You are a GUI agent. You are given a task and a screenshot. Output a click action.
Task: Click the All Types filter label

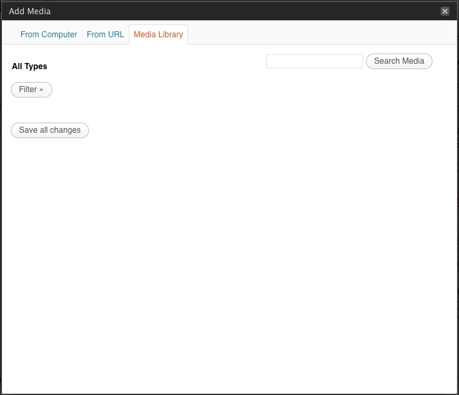[29, 66]
